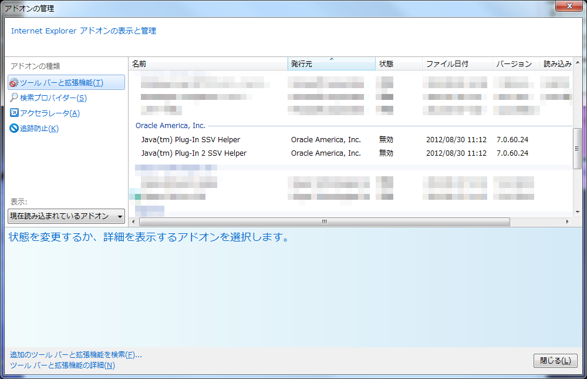Select 検索プロバイダー add-on type
Screen dimensions: 587x379
point(53,98)
